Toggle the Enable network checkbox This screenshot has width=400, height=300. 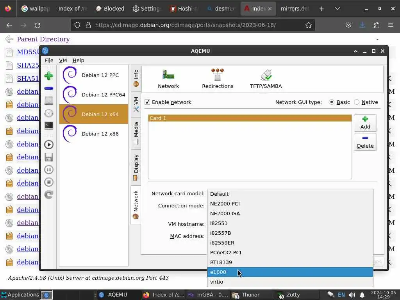(x=147, y=102)
